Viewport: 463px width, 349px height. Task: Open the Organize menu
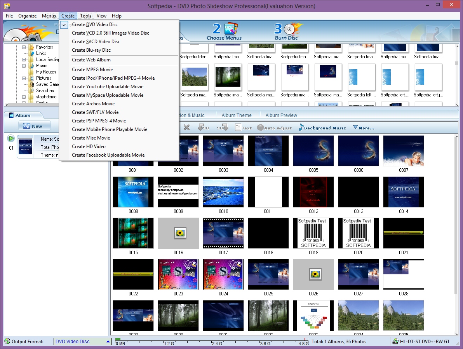click(28, 16)
